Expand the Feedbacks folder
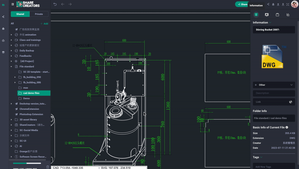This screenshot has width=299, height=169. [11, 56]
